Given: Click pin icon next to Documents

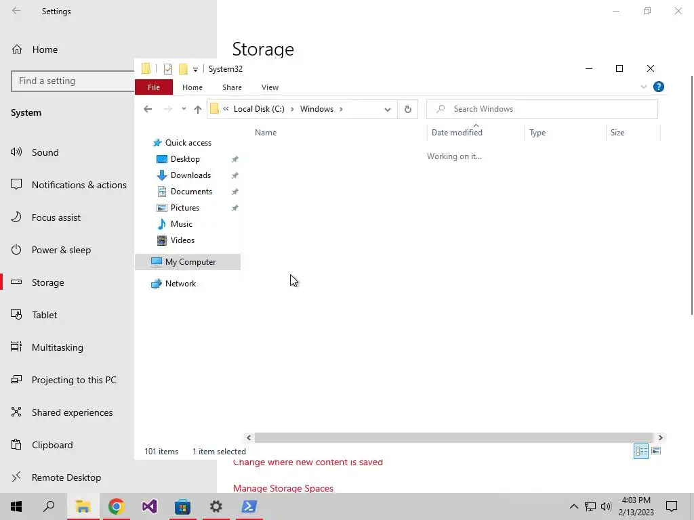Looking at the screenshot, I should tap(235, 192).
